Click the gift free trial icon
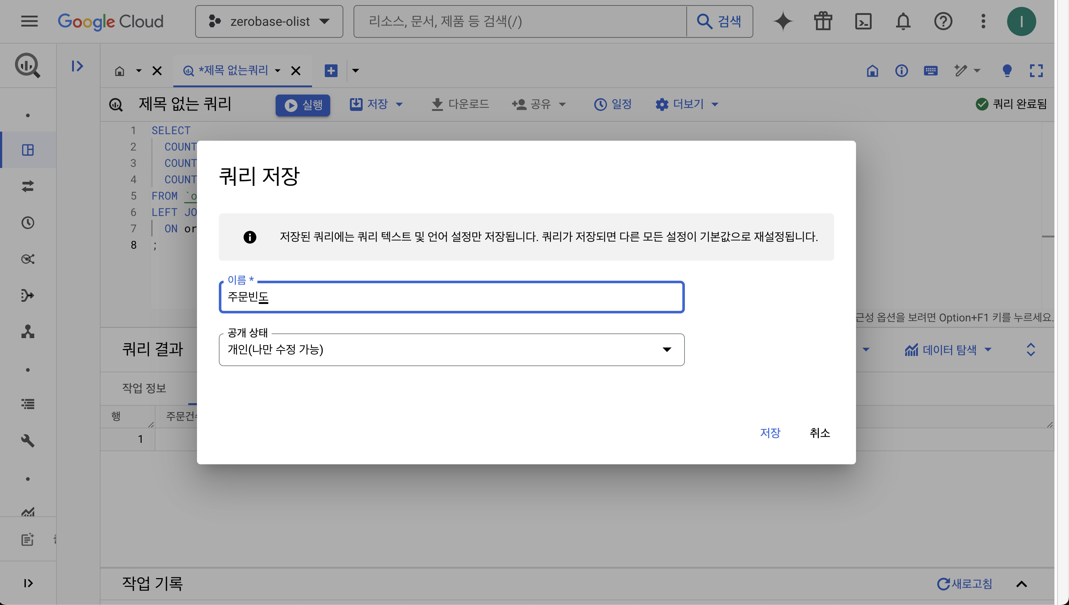The height and width of the screenshot is (605, 1069). 823,21
